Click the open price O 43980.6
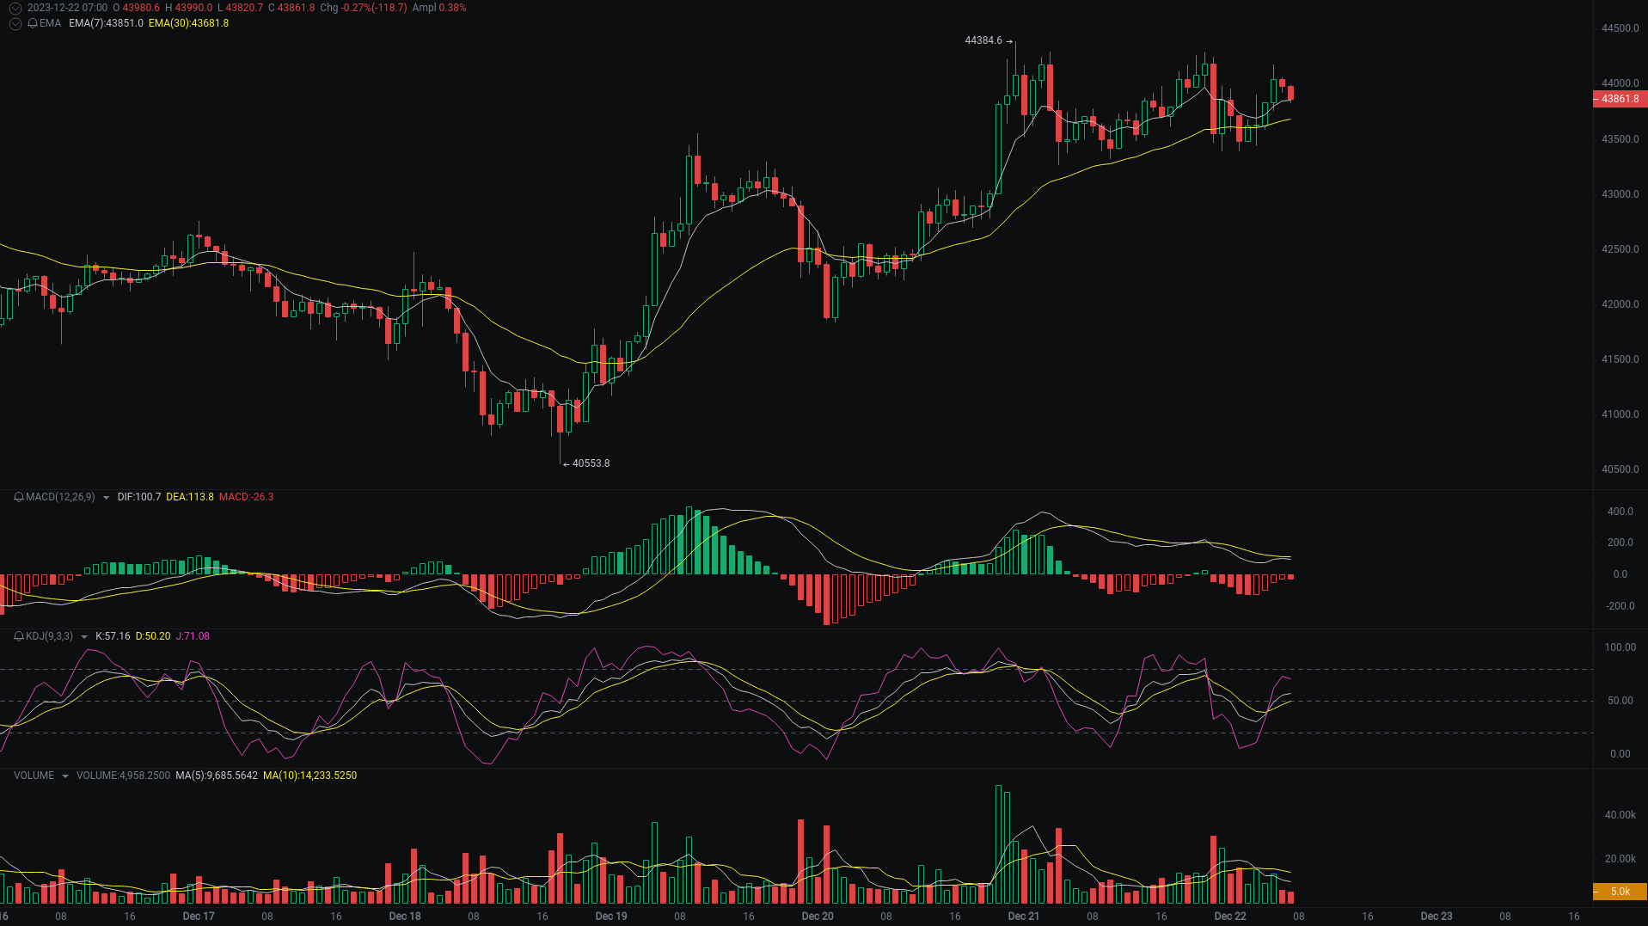This screenshot has width=1648, height=926. (137, 8)
